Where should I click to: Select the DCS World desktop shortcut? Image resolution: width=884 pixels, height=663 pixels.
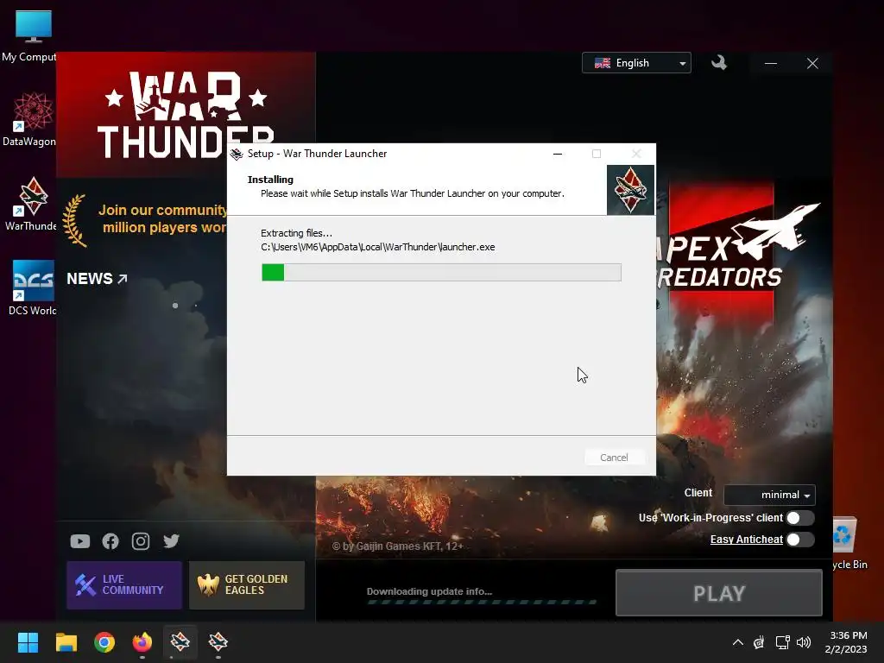pos(33,288)
